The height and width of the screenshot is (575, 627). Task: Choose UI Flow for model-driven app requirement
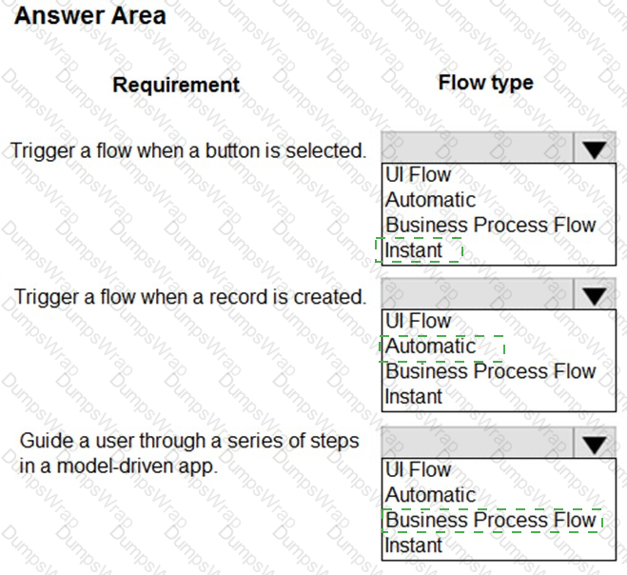[x=418, y=470]
